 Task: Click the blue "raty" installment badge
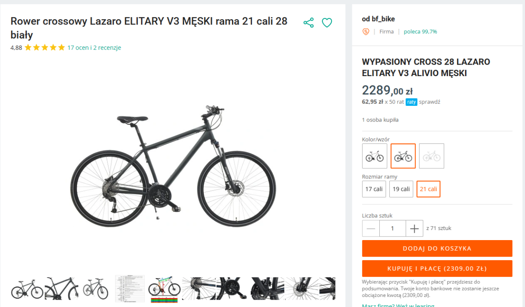411,102
